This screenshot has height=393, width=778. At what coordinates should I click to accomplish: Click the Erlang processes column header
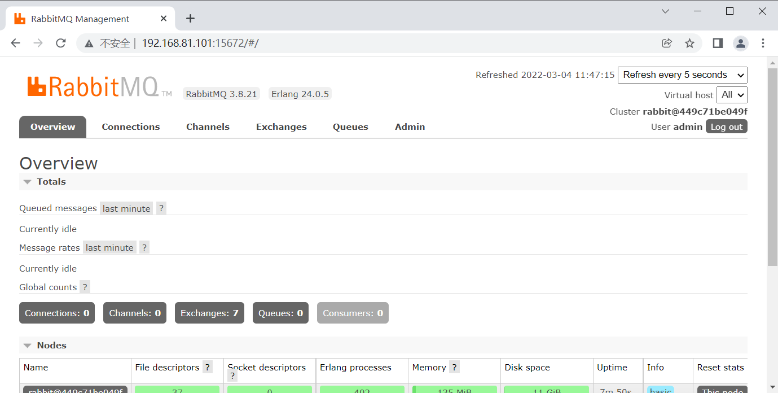pyautogui.click(x=355, y=368)
